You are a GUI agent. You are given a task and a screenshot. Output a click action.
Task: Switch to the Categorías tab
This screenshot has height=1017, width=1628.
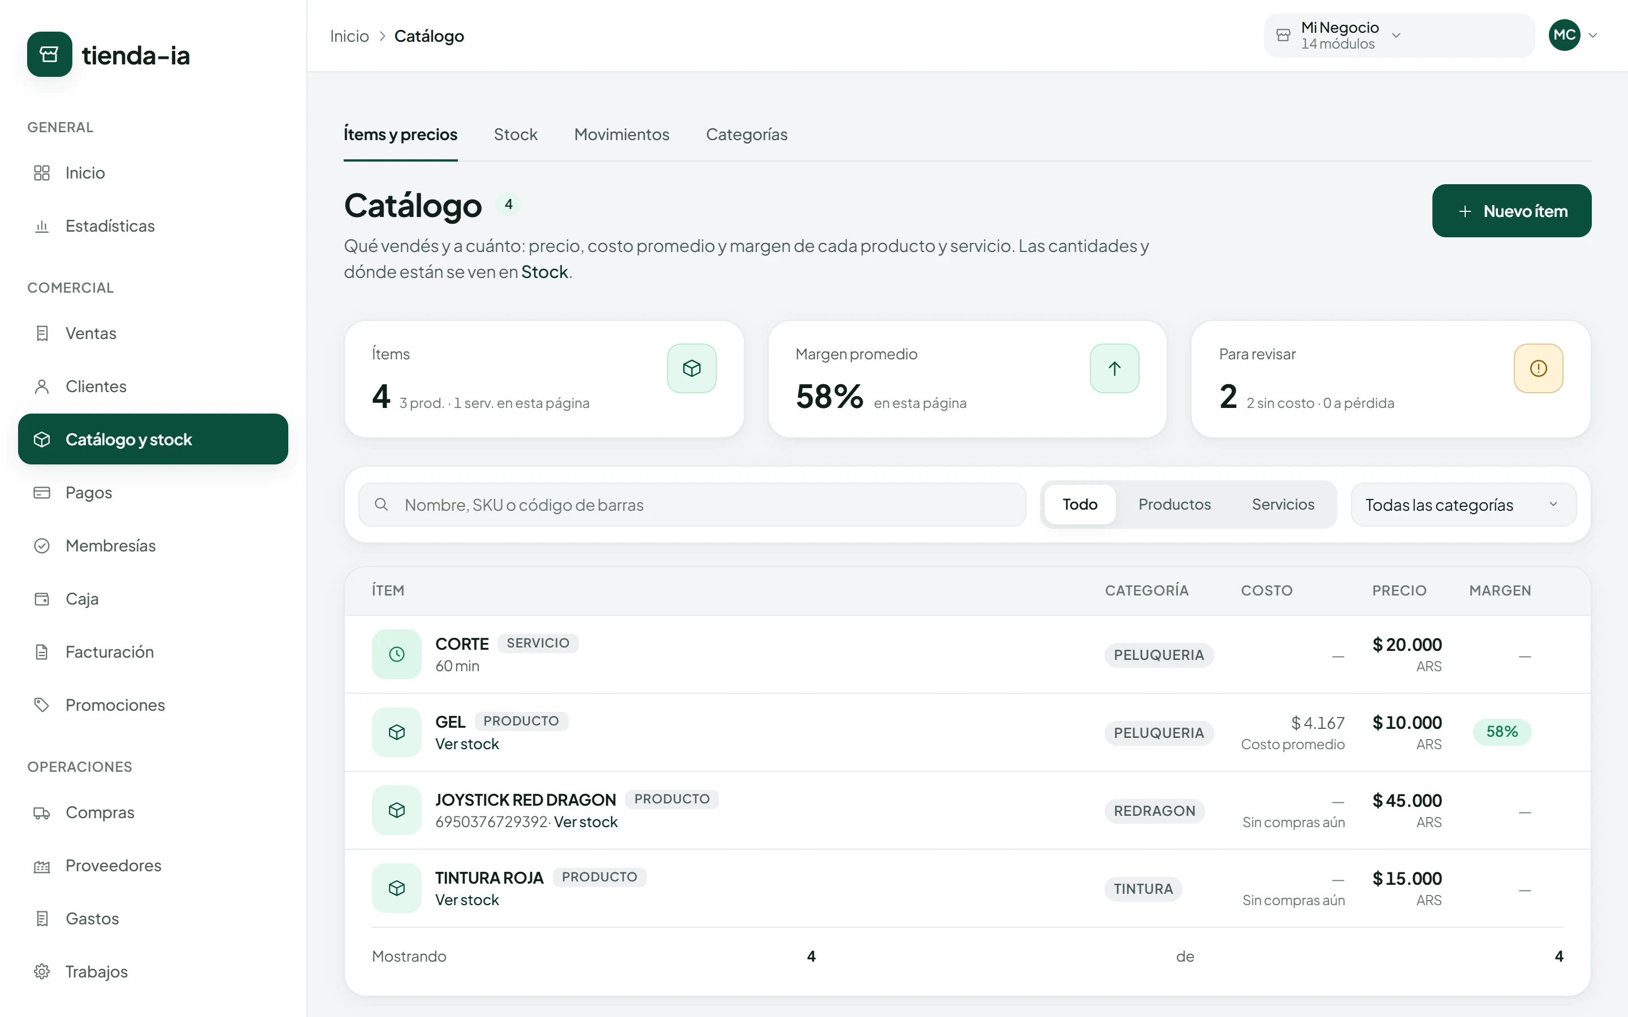tap(747, 134)
